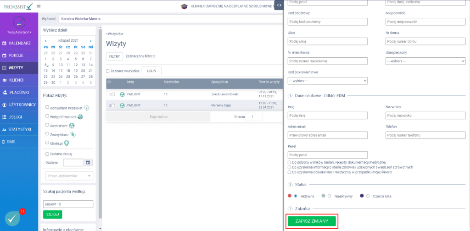Open Kalendarz in the sidebar menu
Viewport: 470px width, 231px height.
pos(19,43)
